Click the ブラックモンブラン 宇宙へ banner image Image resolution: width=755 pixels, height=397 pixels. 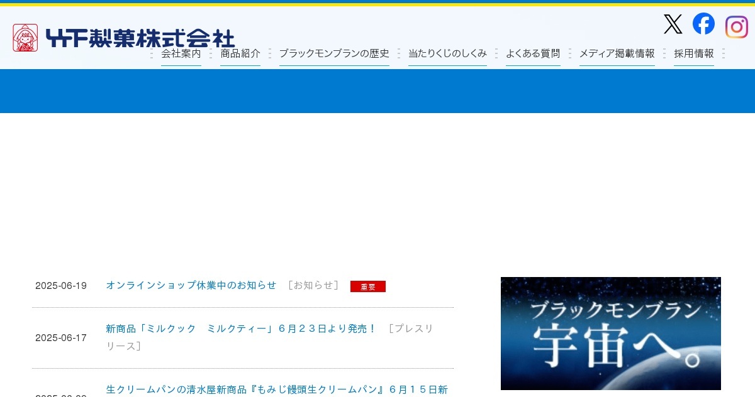pyautogui.click(x=610, y=333)
